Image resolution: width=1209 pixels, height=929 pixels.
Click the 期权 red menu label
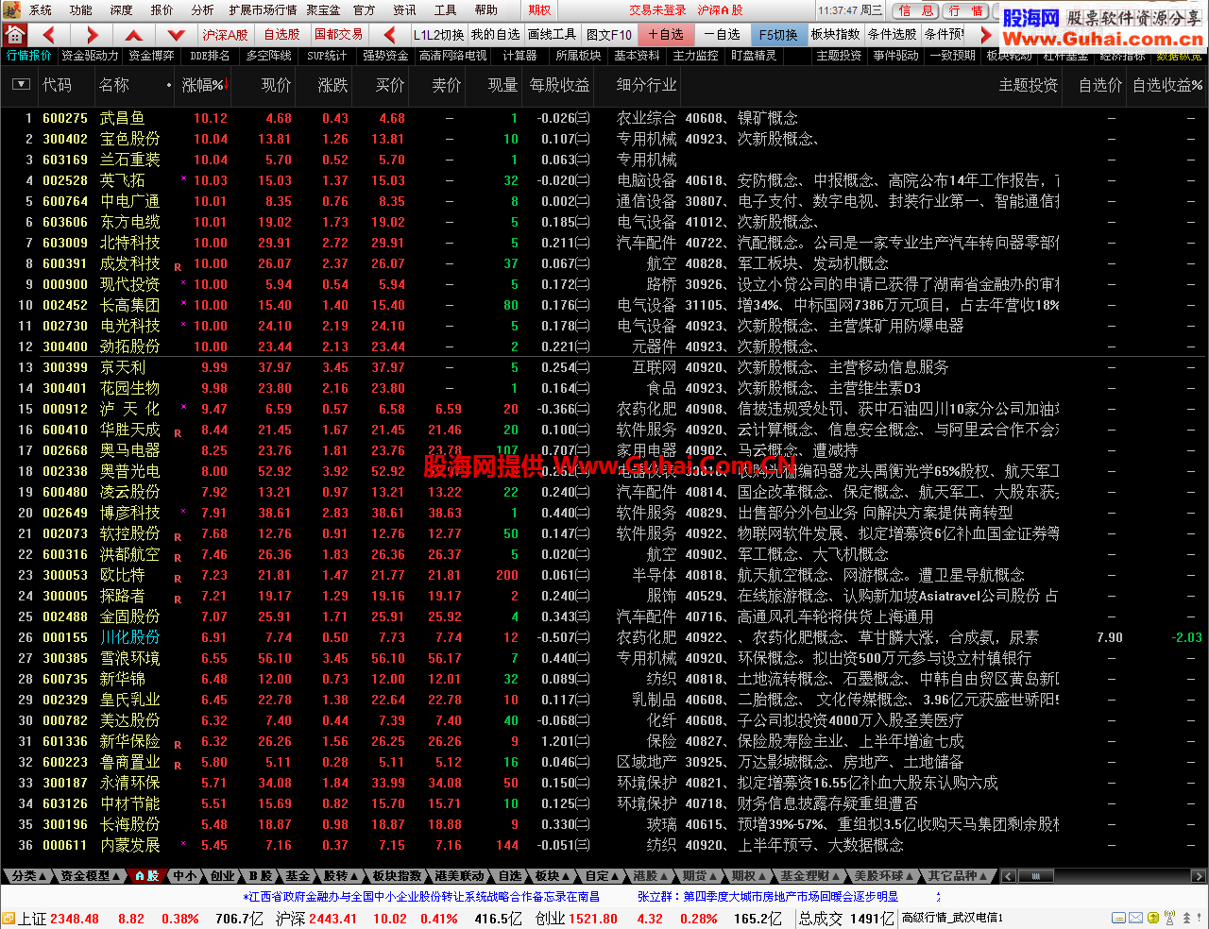[539, 10]
